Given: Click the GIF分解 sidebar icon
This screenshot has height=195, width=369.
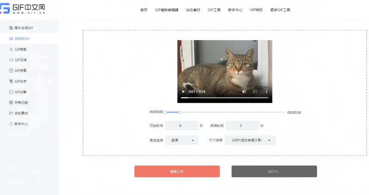Looking at the screenshot, I should click(11, 92).
